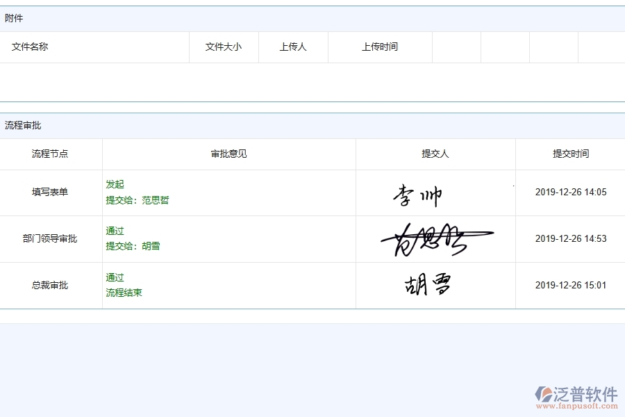Select the 2019-12-26 15:01 timestamp cell

[x=569, y=285]
